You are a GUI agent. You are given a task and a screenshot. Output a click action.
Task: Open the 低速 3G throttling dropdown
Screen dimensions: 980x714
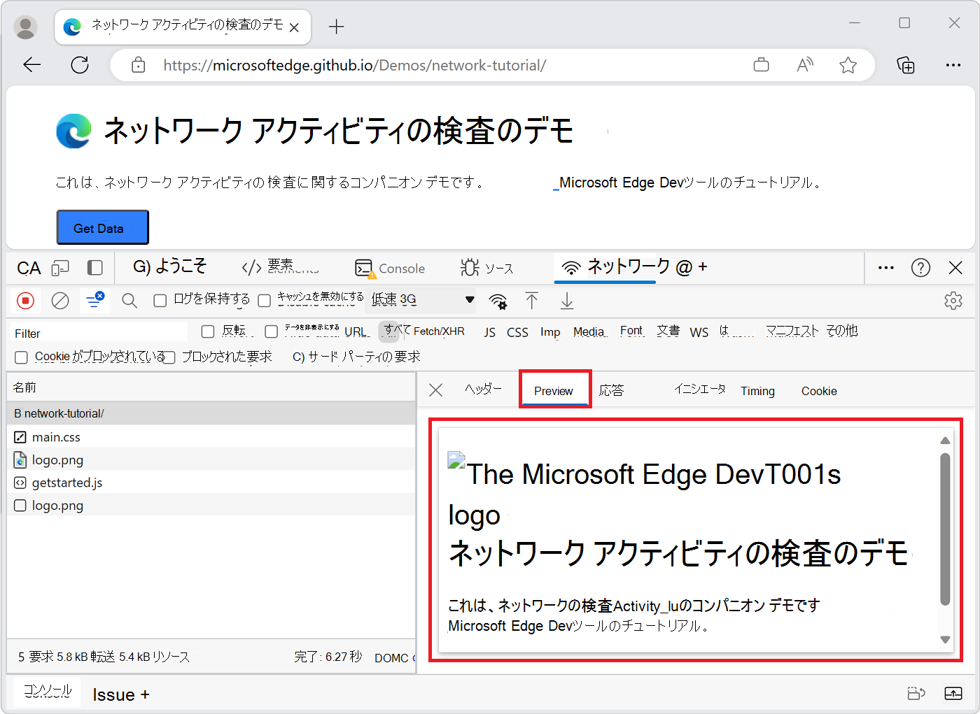coord(422,300)
